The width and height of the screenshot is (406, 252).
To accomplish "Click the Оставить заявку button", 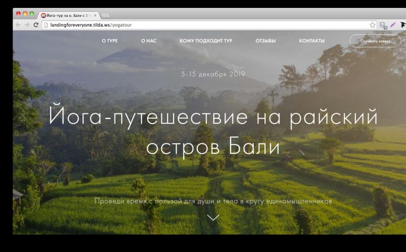I will pyautogui.click(x=376, y=41).
